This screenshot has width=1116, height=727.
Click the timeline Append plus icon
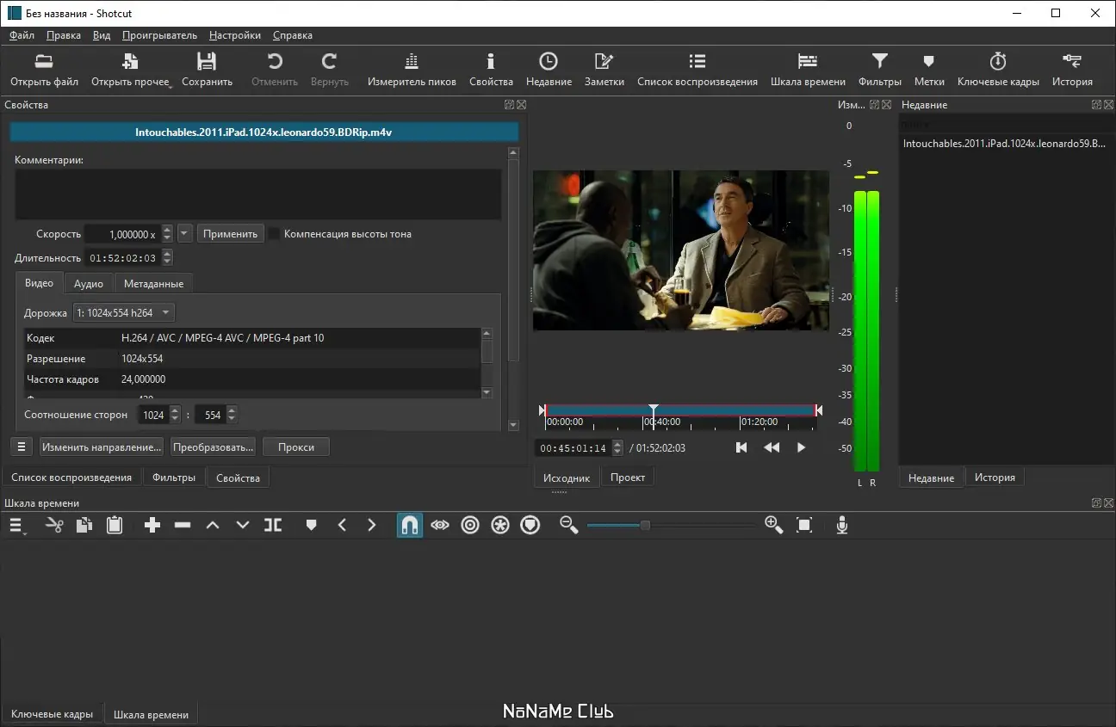152,525
